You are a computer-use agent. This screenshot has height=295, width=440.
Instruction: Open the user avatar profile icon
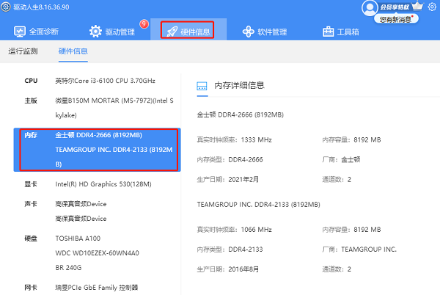click(x=370, y=8)
